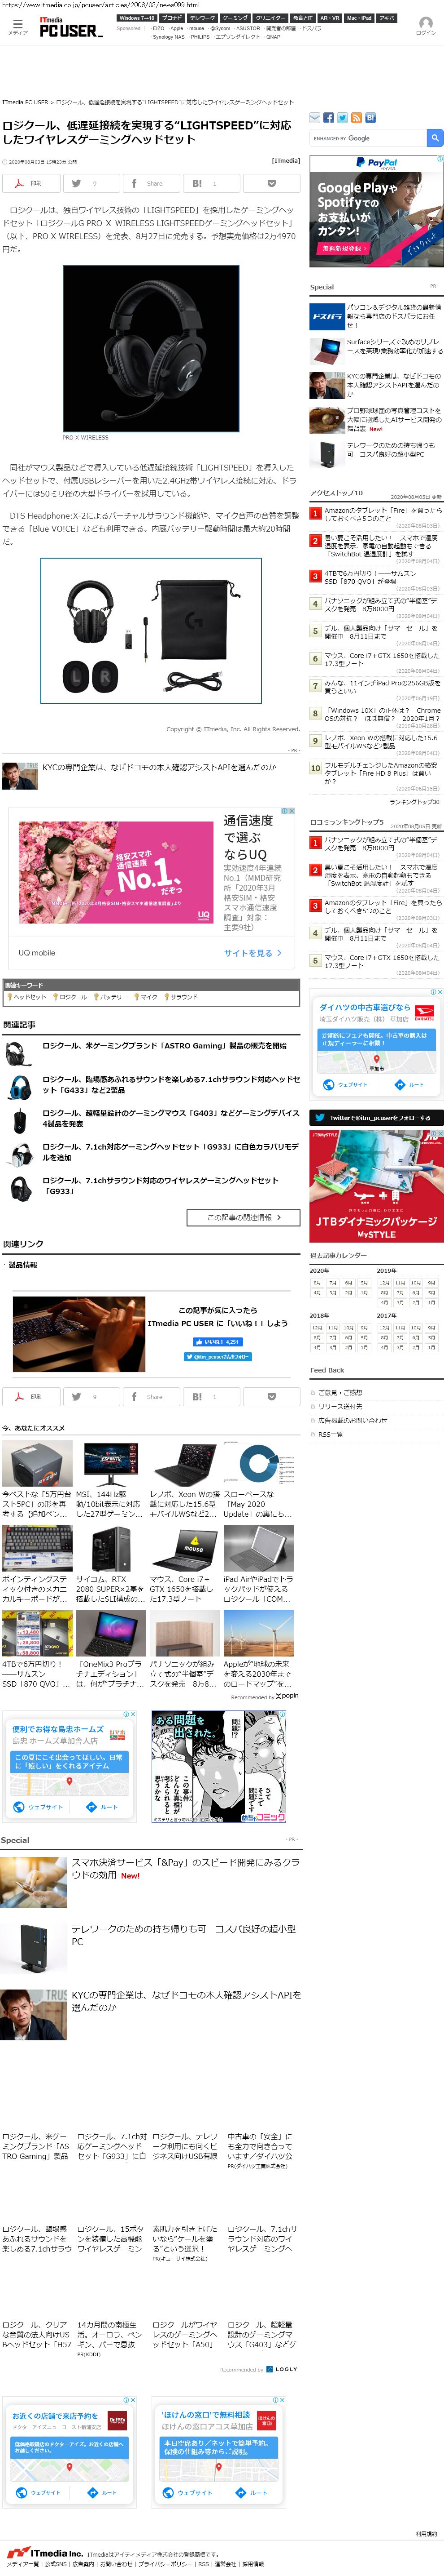Screen dimensions: 444x2576
Task: Open the ゲーミング nav tab
Action: [235, 18]
